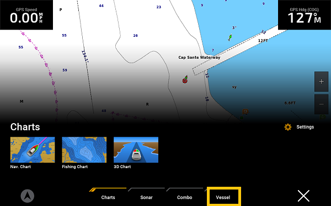The height and width of the screenshot is (206, 331).
Task: Open the Nav. Chart thumbnail
Action: pyautogui.click(x=33, y=149)
